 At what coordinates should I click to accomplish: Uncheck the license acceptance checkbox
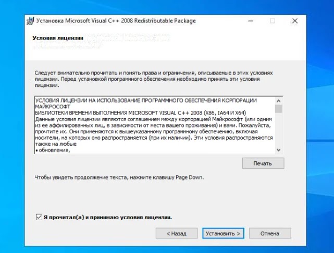pyautogui.click(x=39, y=217)
